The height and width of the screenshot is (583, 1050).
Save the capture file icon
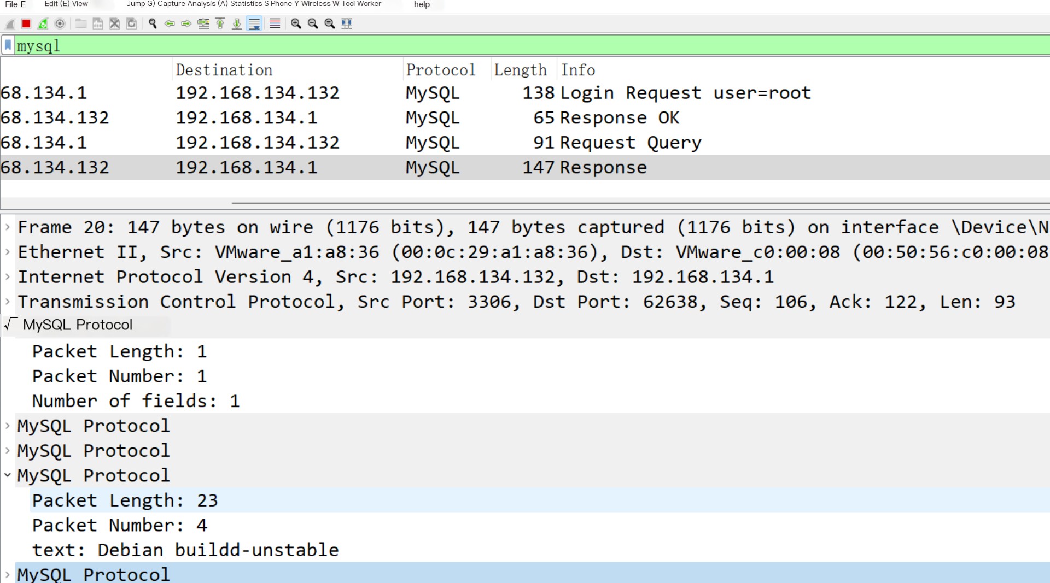click(x=98, y=23)
